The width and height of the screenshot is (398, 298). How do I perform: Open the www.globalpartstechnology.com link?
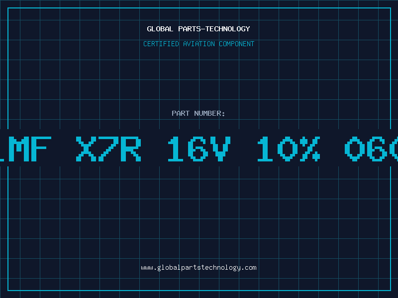(199, 268)
